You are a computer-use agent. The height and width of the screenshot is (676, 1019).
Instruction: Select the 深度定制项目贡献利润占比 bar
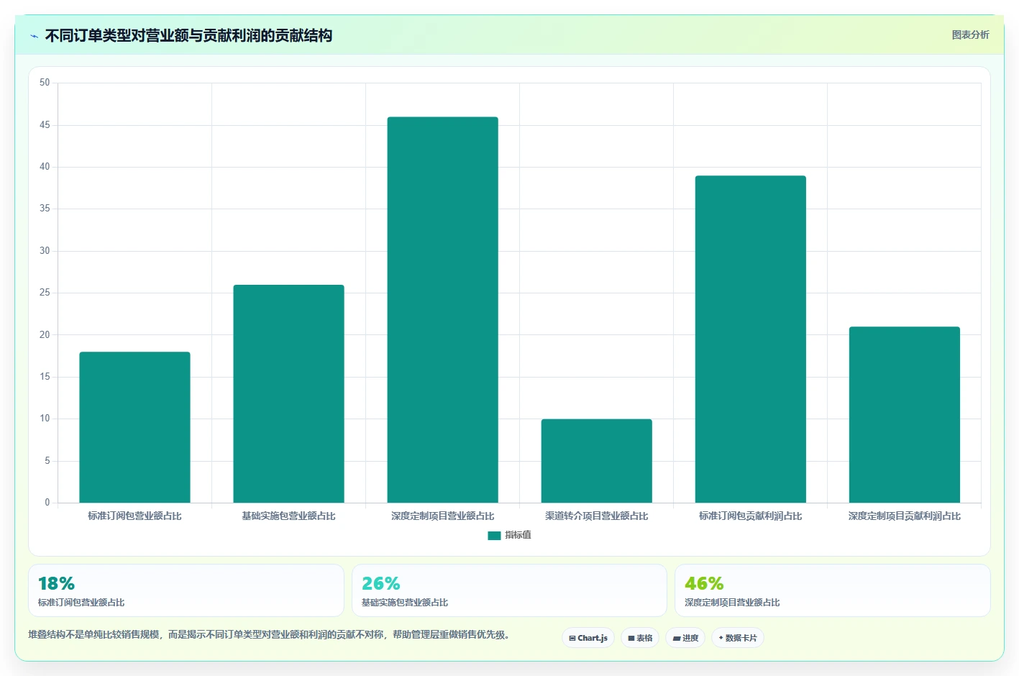pos(904,414)
